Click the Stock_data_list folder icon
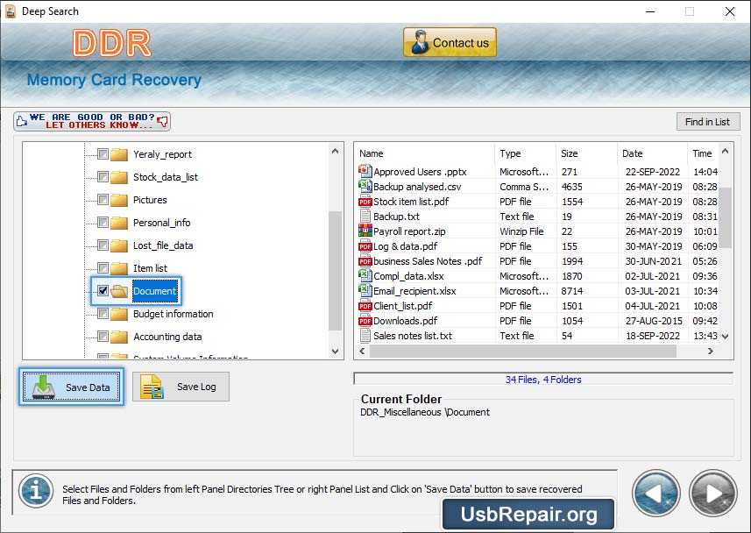Image resolution: width=751 pixels, height=533 pixels. (x=119, y=177)
